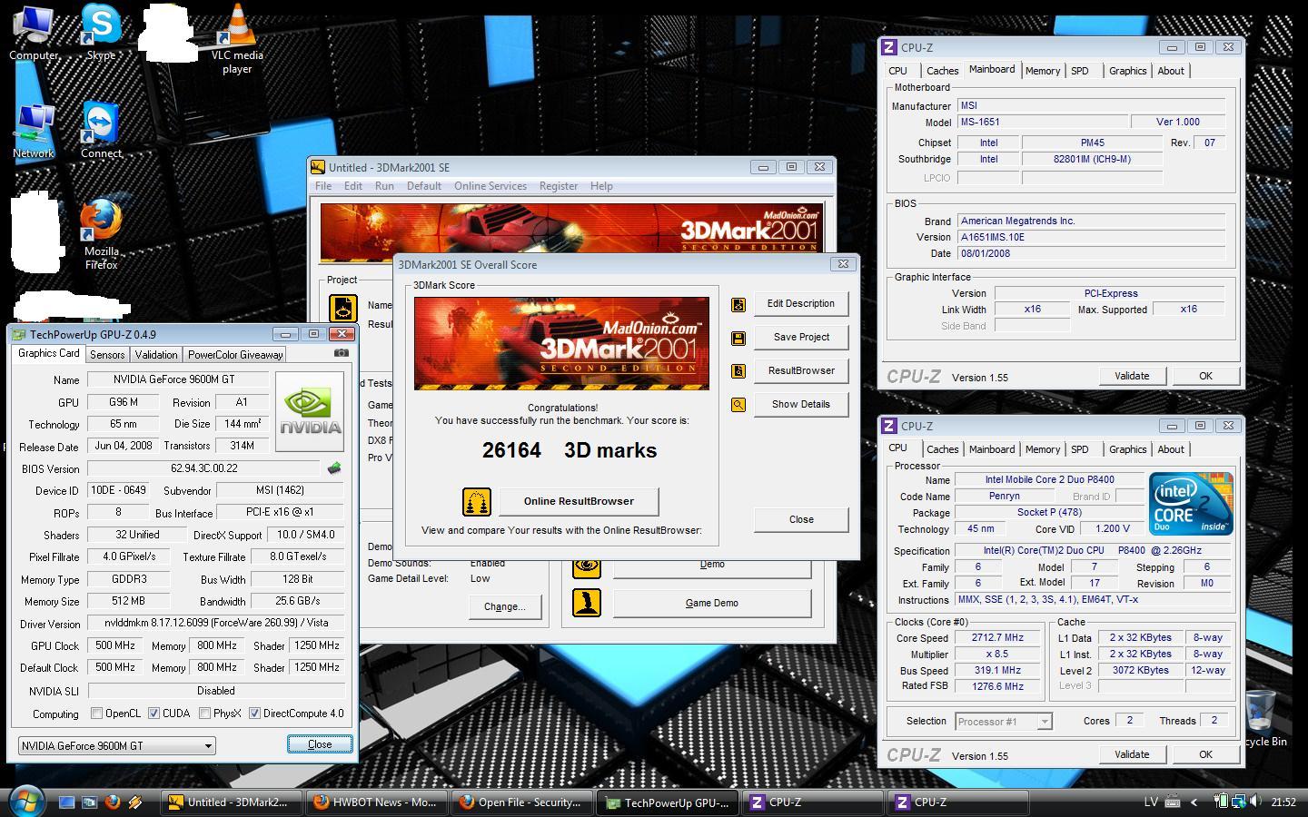Click the Show Desktop quick launch icon
Image resolution: width=1308 pixels, height=817 pixels.
[66, 802]
